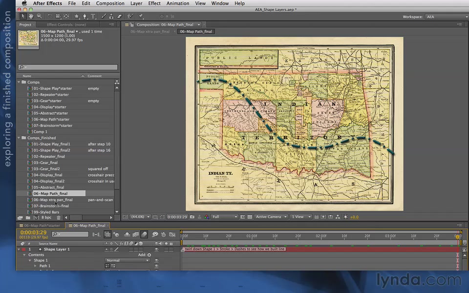This screenshot has height=293, width=469.
Task: Click the Show Channel RGB circles icon
Action: pyautogui.click(x=206, y=217)
